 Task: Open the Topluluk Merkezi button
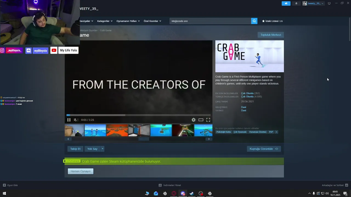[271, 35]
